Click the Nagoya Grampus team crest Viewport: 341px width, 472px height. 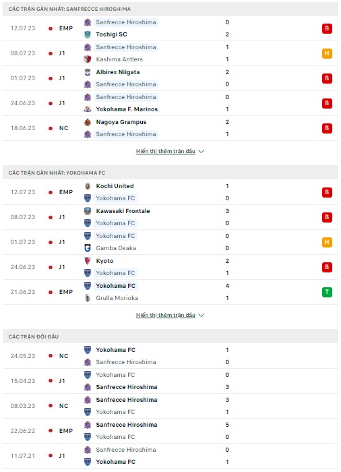tap(88, 122)
